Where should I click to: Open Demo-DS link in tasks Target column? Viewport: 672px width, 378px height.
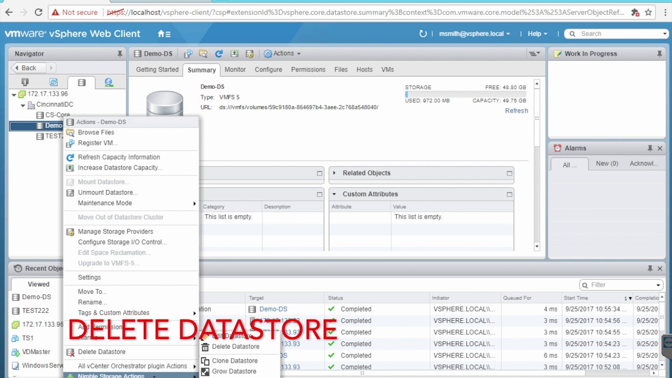(x=273, y=309)
